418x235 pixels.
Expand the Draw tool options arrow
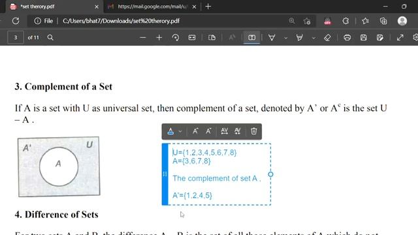[x=285, y=38]
